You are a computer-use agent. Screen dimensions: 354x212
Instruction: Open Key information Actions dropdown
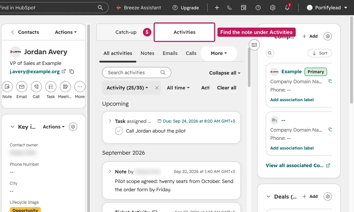54,127
